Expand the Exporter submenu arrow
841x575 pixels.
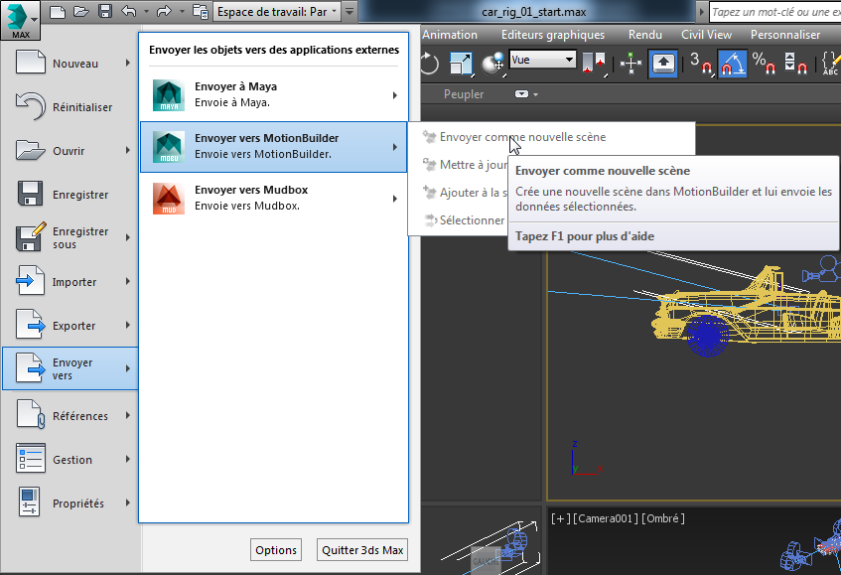point(128,325)
